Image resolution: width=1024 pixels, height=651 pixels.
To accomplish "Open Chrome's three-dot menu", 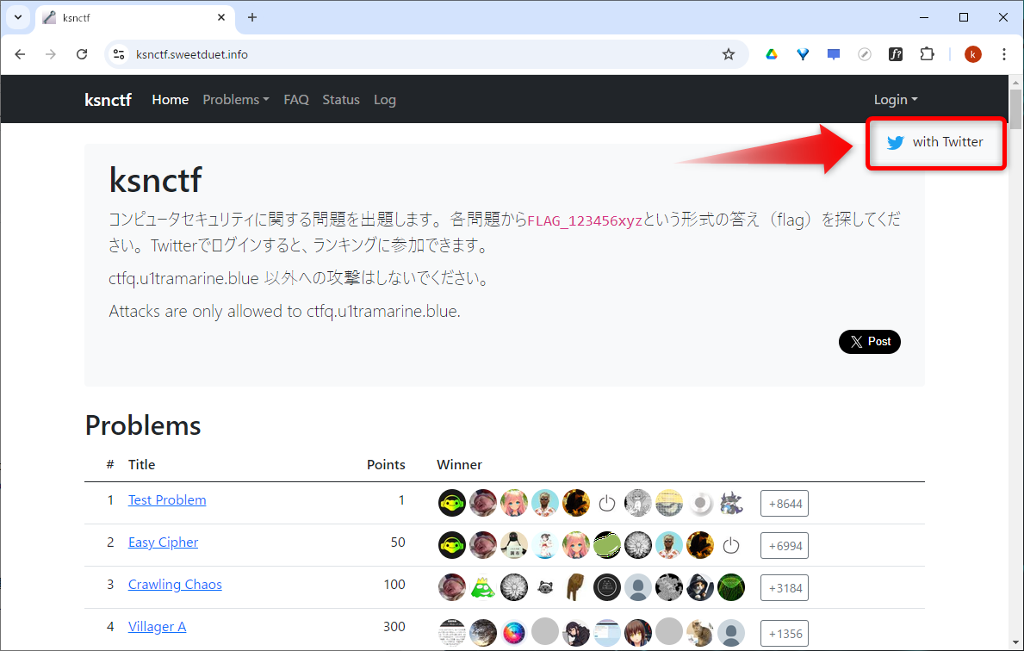I will (x=1003, y=53).
